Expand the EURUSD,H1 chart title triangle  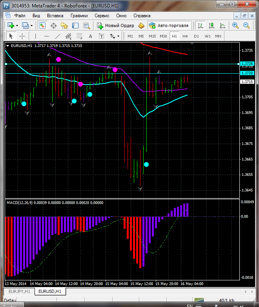click(x=8, y=46)
